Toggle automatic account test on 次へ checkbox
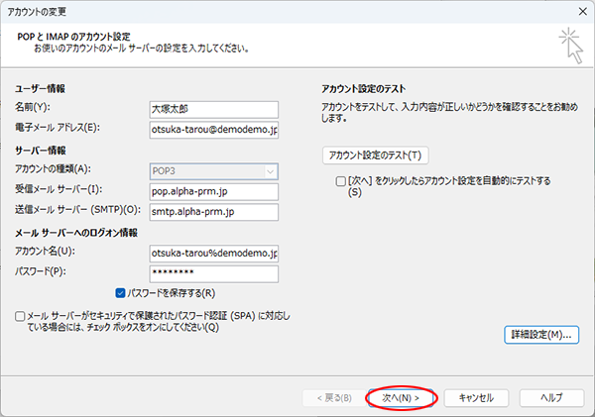595x417 pixels. [341, 182]
